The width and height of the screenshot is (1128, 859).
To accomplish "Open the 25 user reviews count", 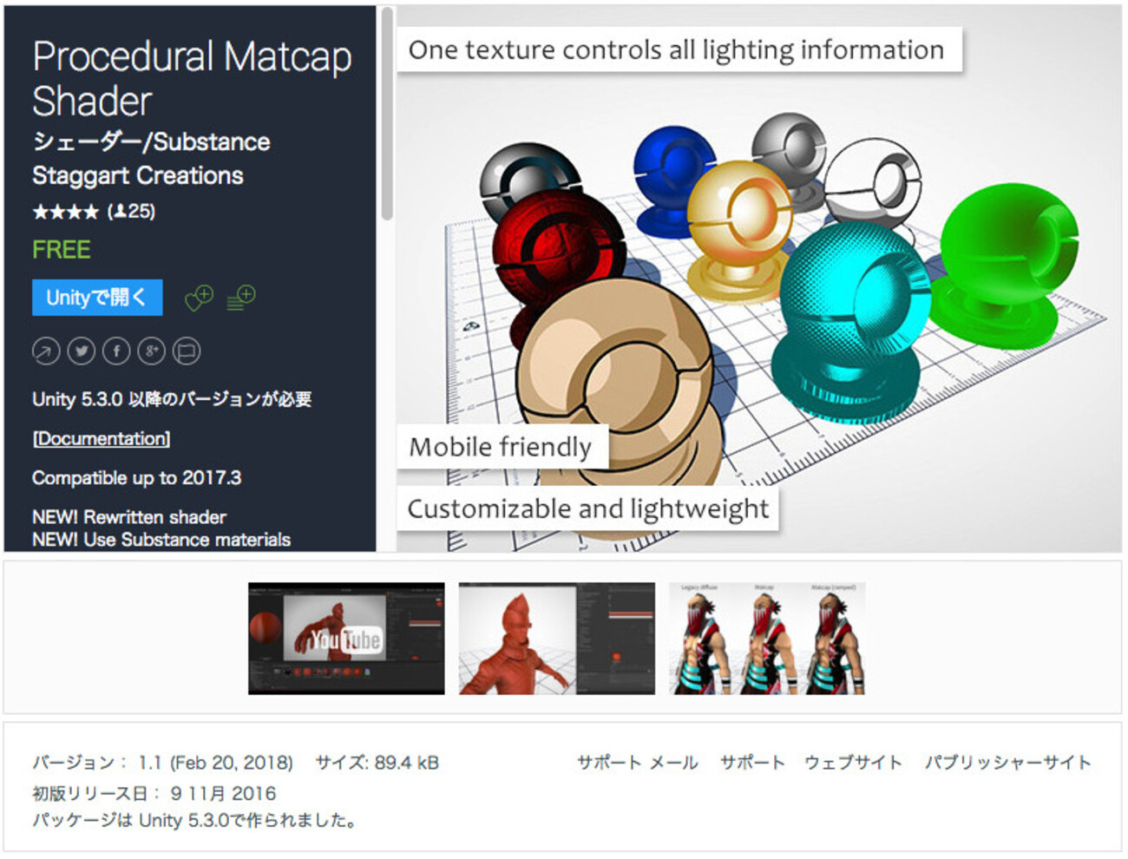I will coord(131,211).
